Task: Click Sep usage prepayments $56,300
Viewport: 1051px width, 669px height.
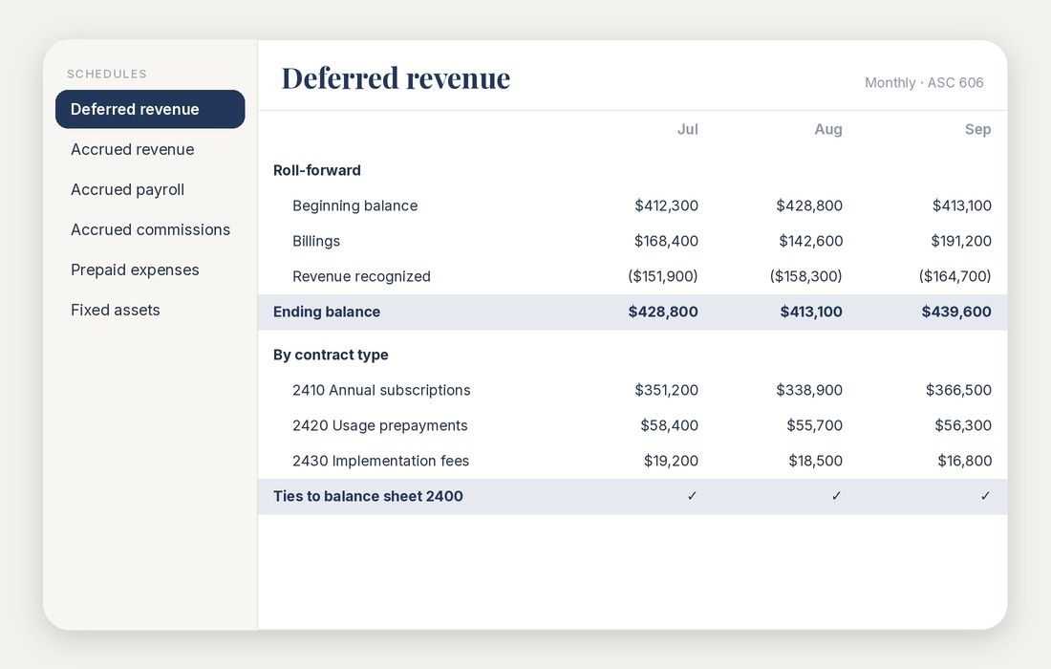Action: point(963,425)
